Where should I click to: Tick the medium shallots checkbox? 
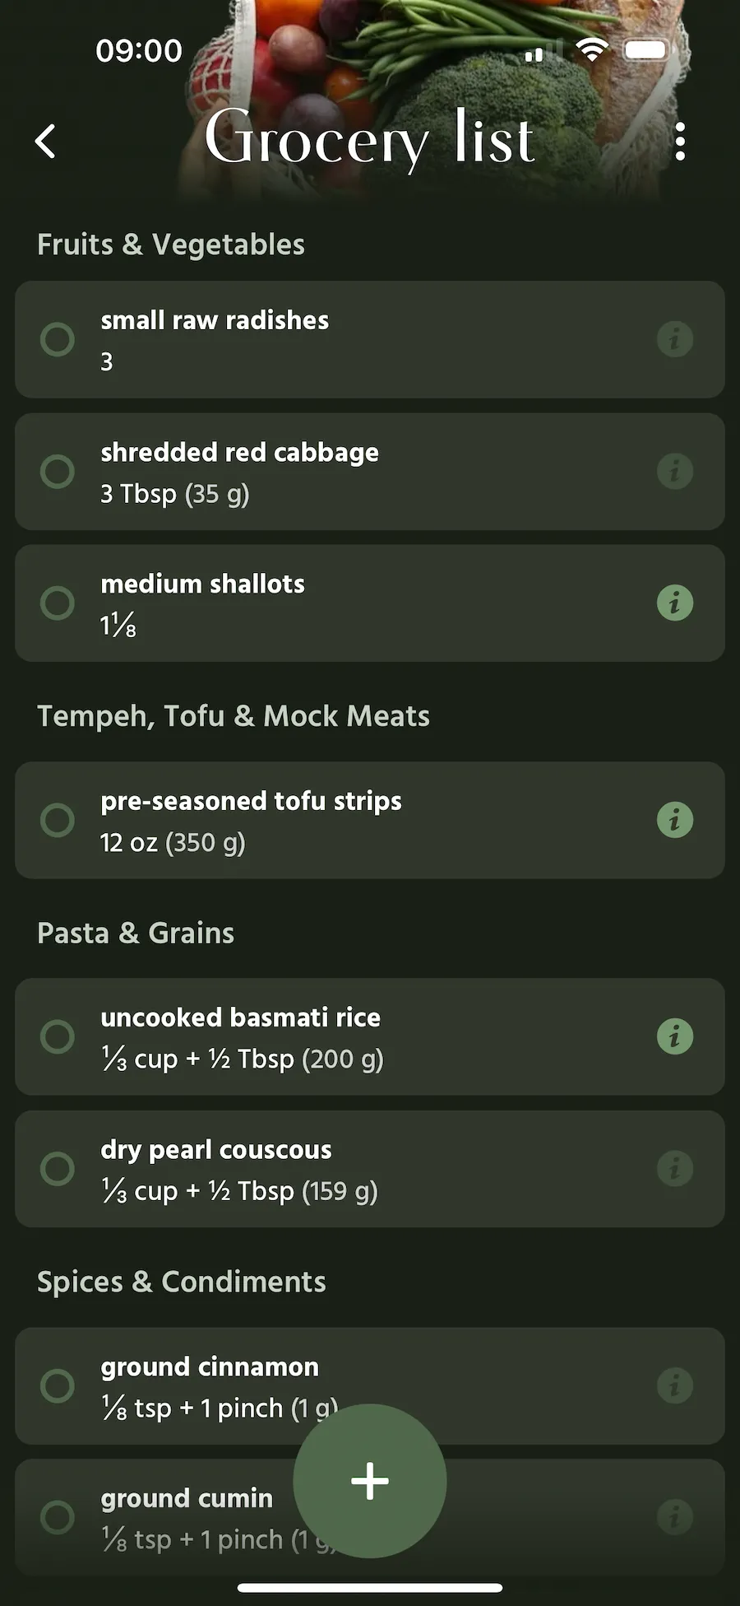pyautogui.click(x=58, y=603)
